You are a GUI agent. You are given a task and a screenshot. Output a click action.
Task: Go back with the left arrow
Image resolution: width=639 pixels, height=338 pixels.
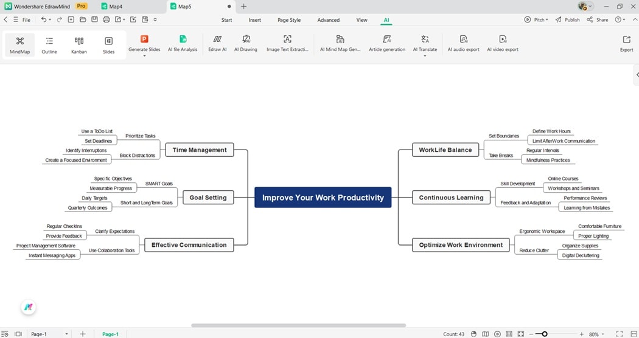pos(5,19)
